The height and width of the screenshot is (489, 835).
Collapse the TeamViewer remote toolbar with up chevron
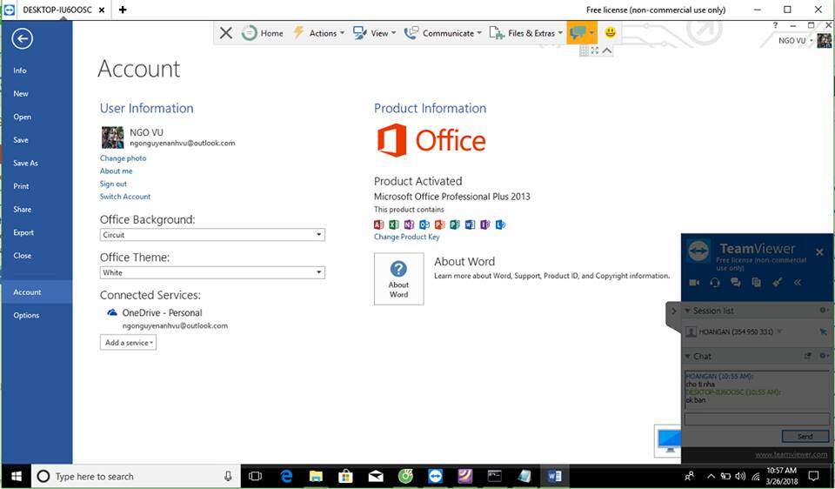(607, 50)
